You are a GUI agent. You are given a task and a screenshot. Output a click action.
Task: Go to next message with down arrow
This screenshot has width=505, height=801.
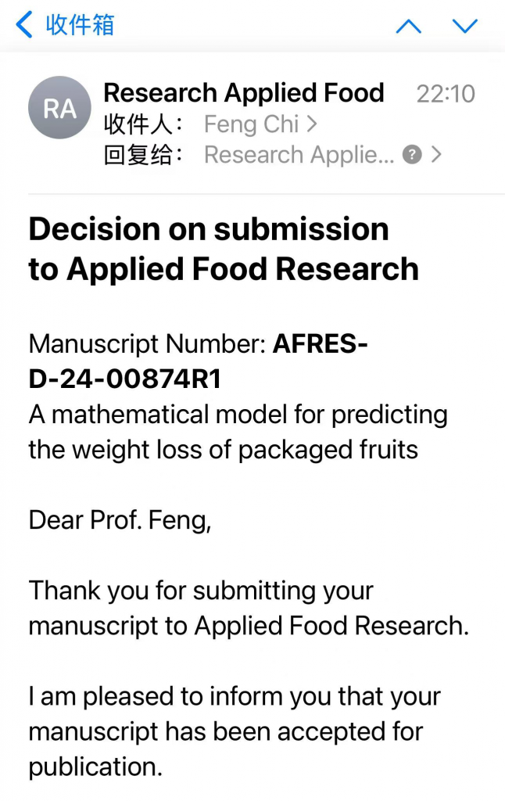click(465, 26)
